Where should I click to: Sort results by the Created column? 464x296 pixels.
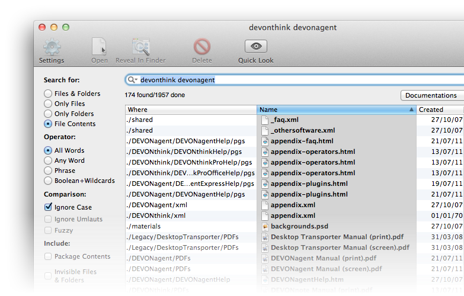440,110
